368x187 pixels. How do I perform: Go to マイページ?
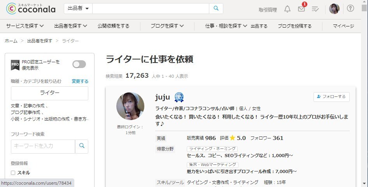pos(343,26)
